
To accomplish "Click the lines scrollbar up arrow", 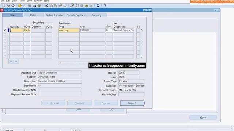I will [x=141, y=30].
